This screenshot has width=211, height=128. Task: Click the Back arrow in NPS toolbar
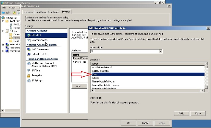(3, 13)
